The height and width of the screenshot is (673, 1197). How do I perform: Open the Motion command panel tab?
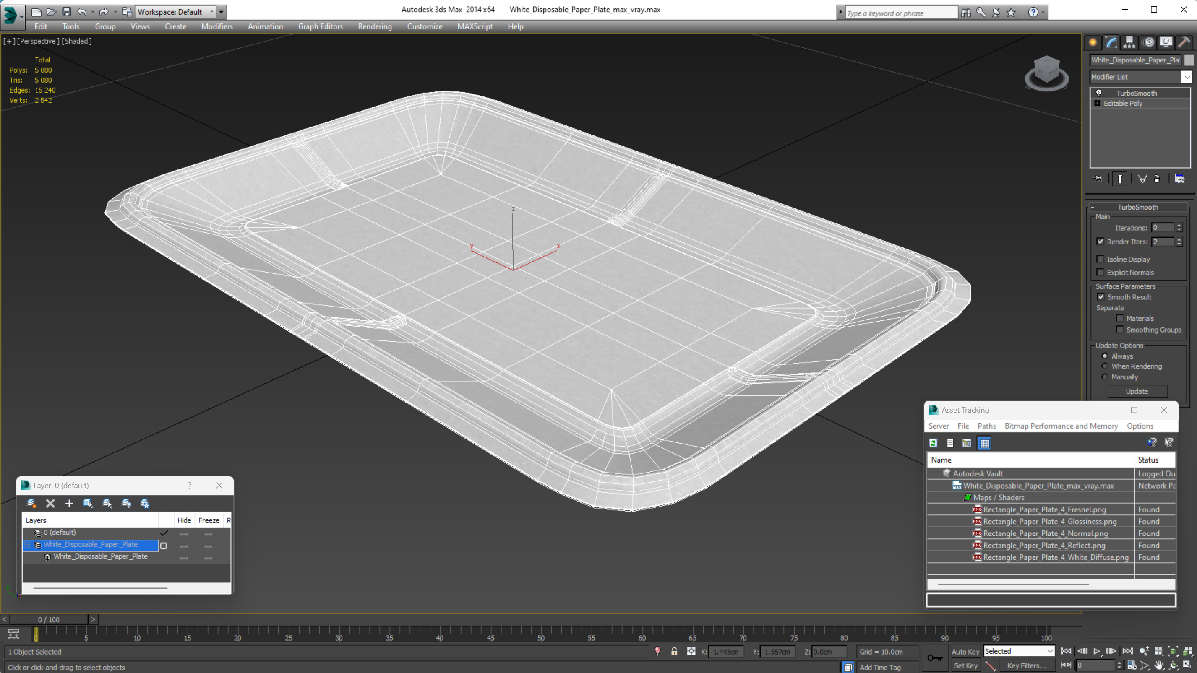[1148, 43]
